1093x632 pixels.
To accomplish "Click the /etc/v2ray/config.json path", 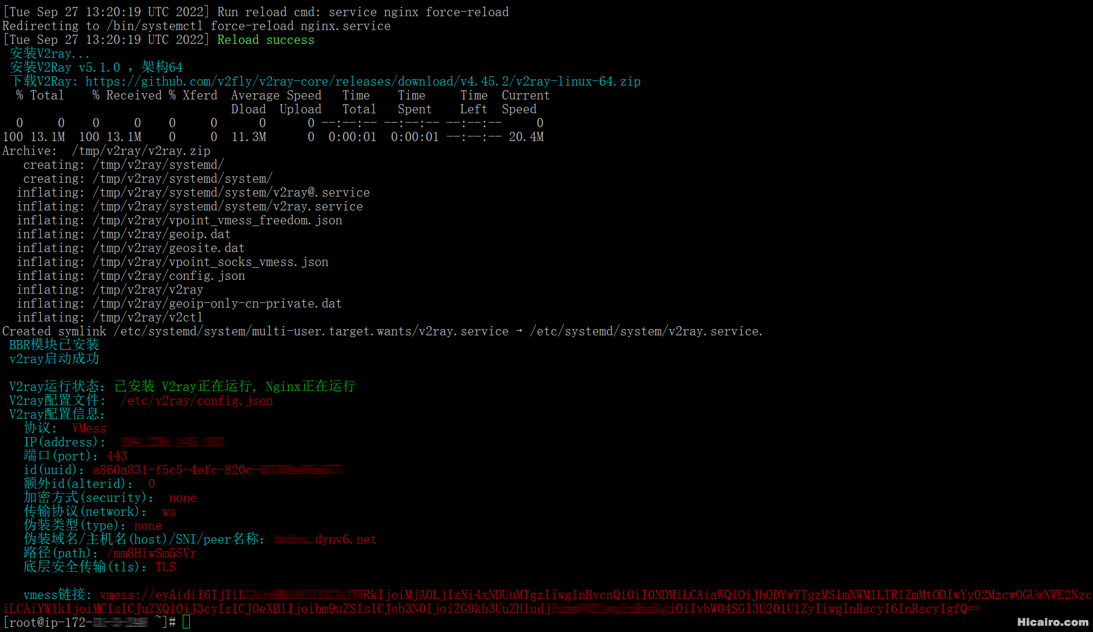I will [197, 401].
